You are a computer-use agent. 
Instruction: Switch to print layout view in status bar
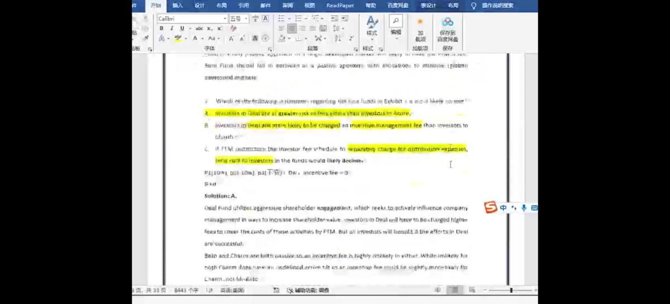pyautogui.click(x=455, y=290)
